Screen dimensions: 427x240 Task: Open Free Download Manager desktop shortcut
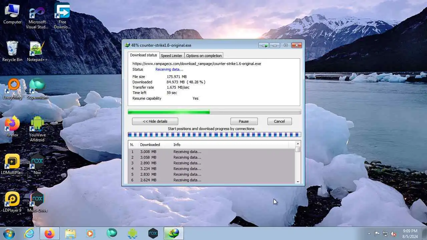point(62,16)
